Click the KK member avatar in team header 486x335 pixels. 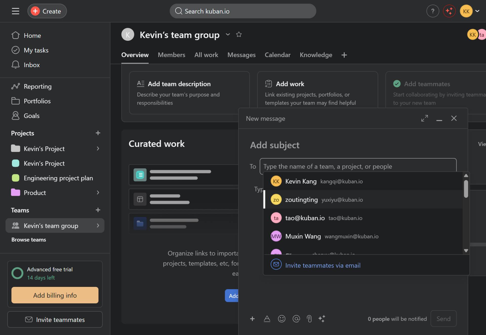[x=472, y=35]
